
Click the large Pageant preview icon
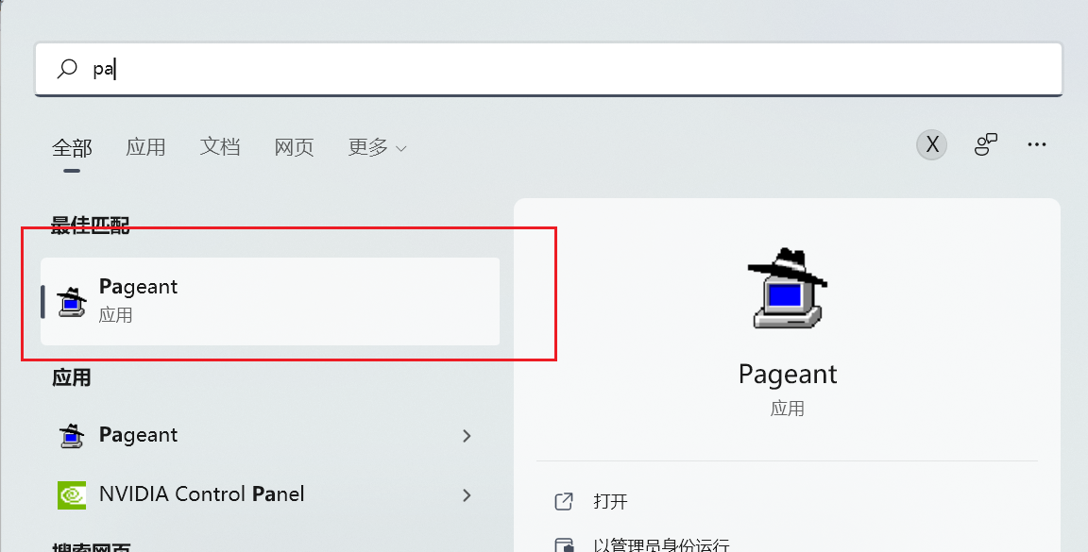tap(787, 288)
